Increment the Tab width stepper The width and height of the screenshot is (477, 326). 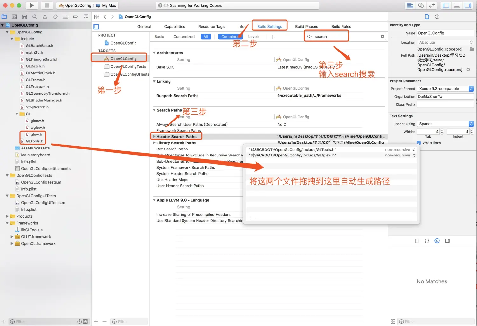click(442, 130)
